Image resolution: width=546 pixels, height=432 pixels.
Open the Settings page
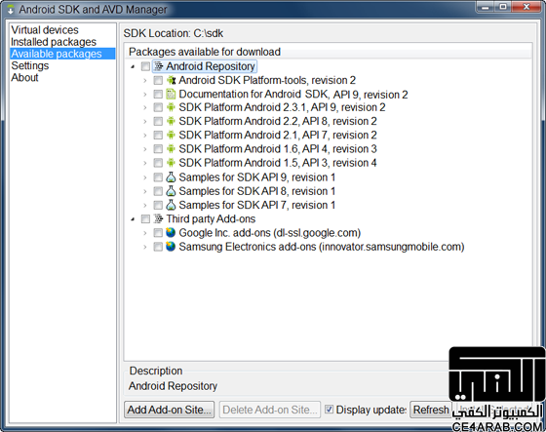(x=29, y=66)
